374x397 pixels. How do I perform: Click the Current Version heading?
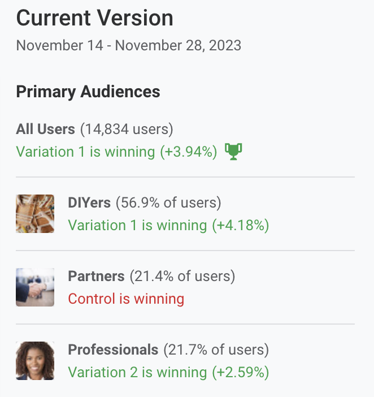(x=95, y=18)
